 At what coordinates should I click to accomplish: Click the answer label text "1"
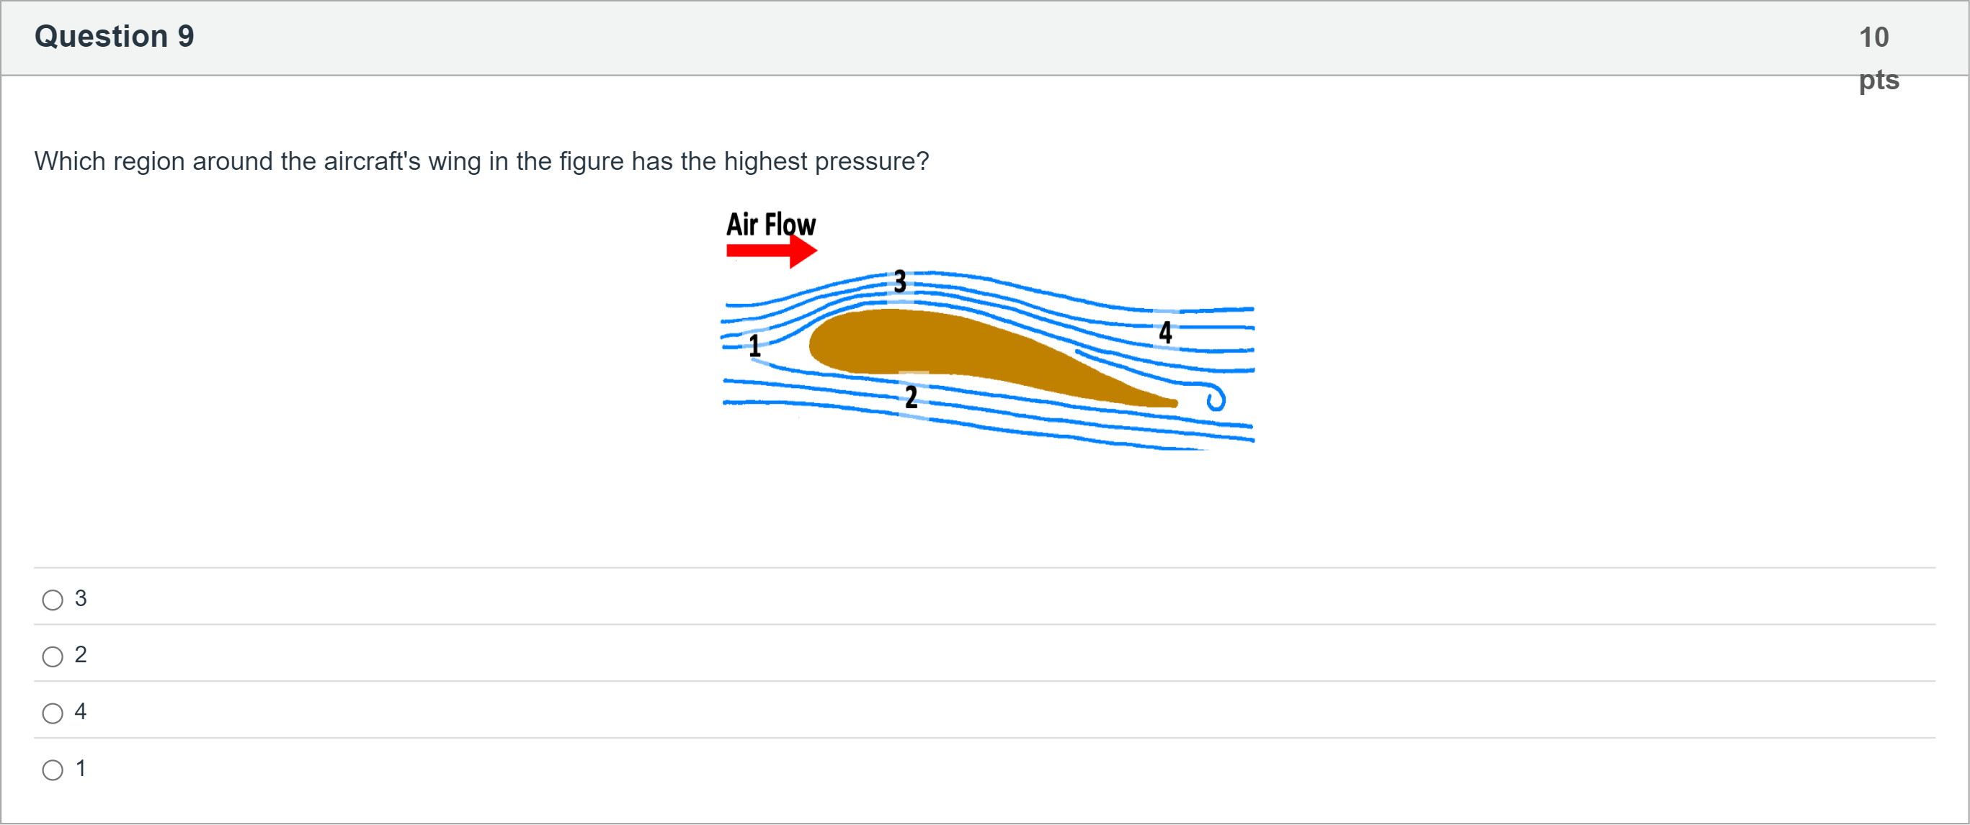tap(80, 768)
